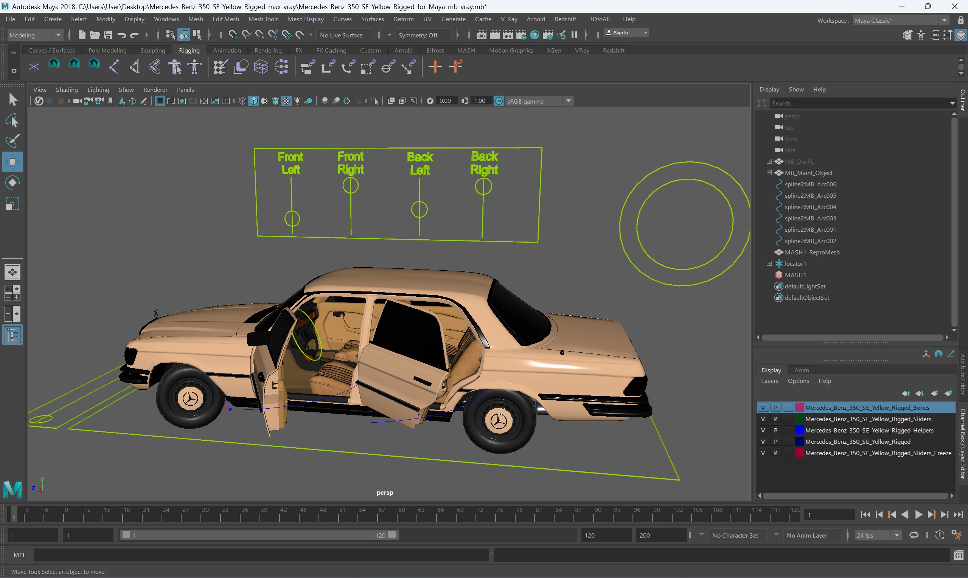Screen dimensions: 968x578
Task: Toggle visibility of Yellow_Rigged layer
Action: pyautogui.click(x=763, y=441)
